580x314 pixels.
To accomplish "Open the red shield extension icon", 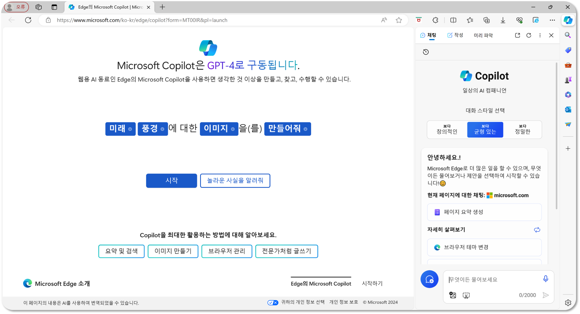I will pyautogui.click(x=419, y=20).
